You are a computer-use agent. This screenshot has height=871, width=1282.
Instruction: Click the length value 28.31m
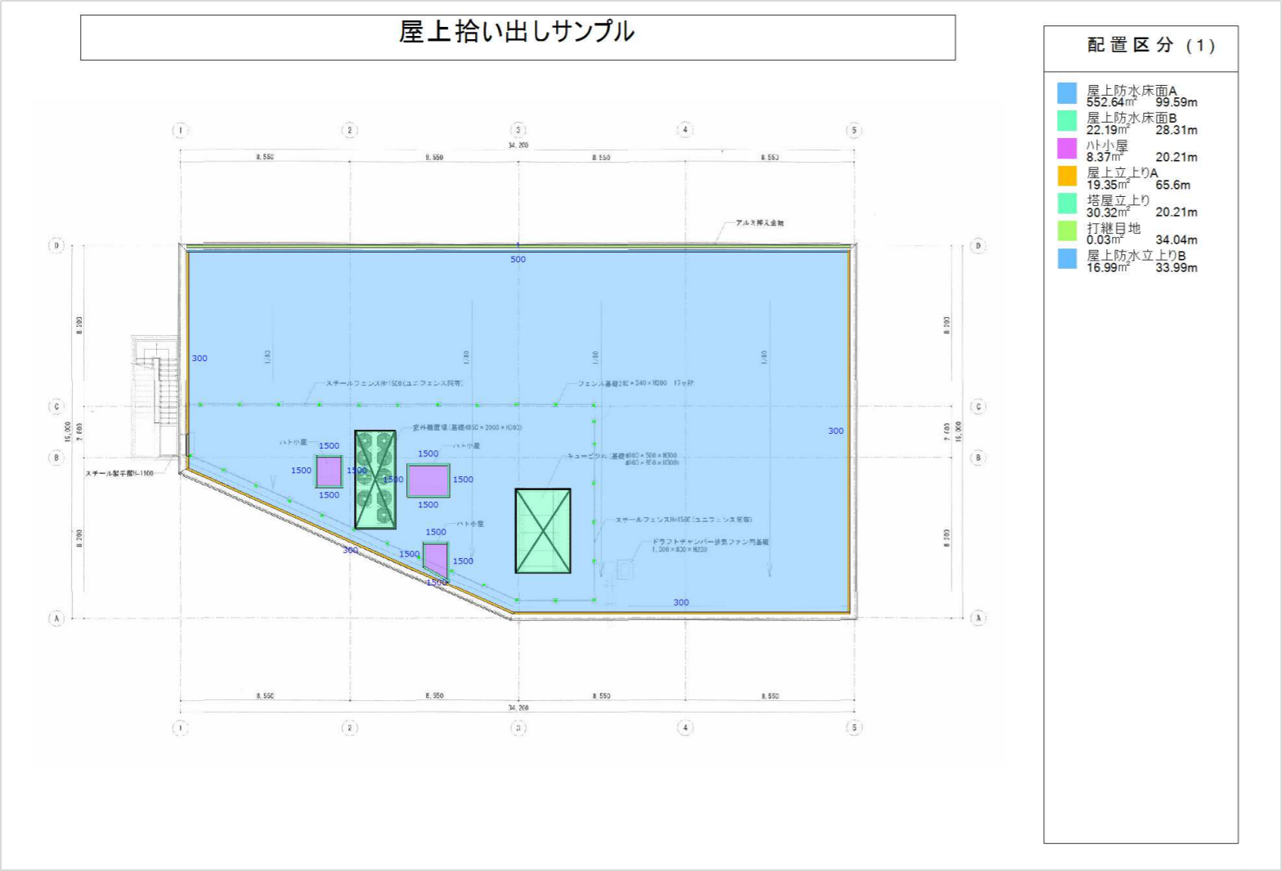pos(1177,130)
